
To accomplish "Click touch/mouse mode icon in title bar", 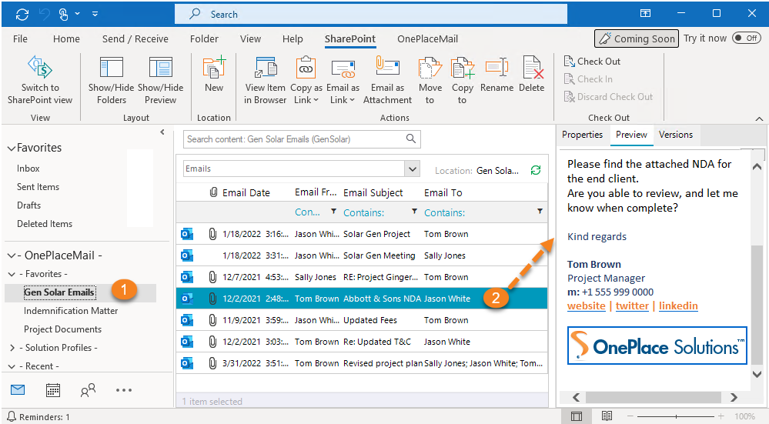I will point(64,14).
